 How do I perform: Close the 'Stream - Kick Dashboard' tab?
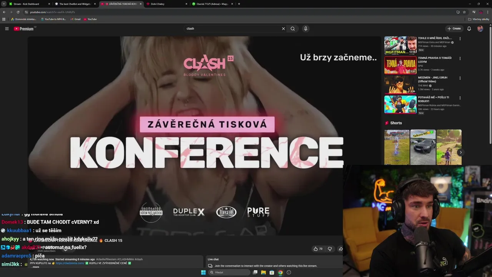tap(49, 4)
